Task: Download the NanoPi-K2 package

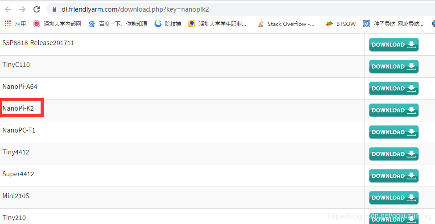Action: (394, 110)
